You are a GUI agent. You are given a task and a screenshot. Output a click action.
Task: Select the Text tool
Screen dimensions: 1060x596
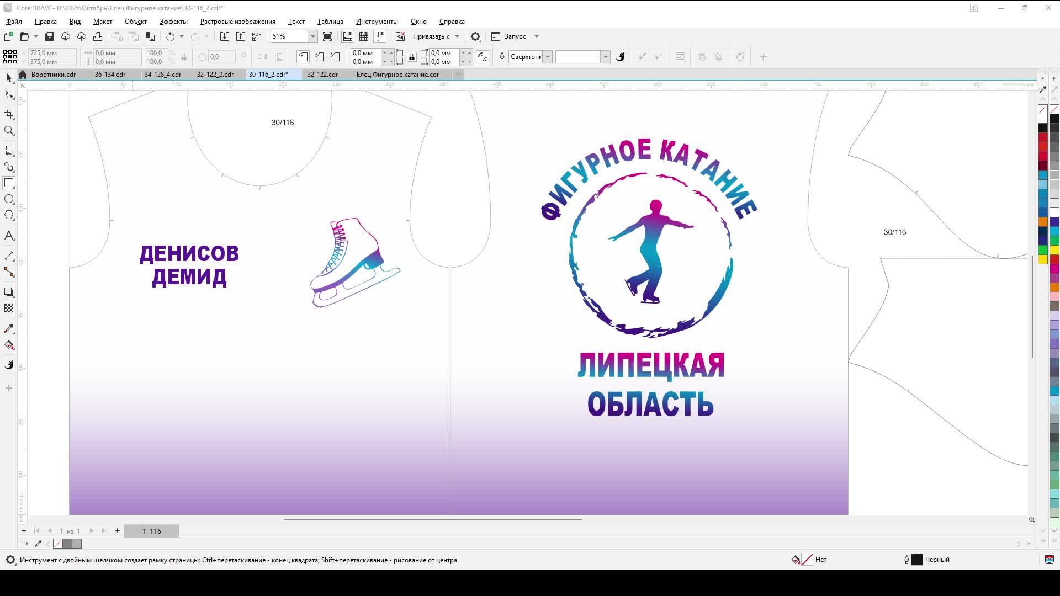pos(9,236)
